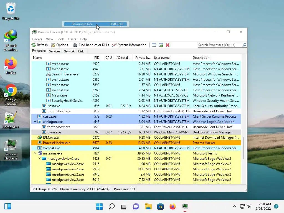This screenshot has width=284, height=213.
Task: Open the Windows Start button
Action: (99, 206)
